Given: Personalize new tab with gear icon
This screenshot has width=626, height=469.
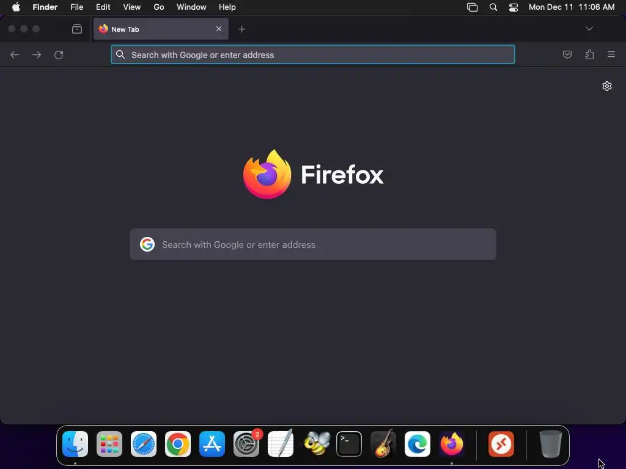Looking at the screenshot, I should click(x=607, y=86).
